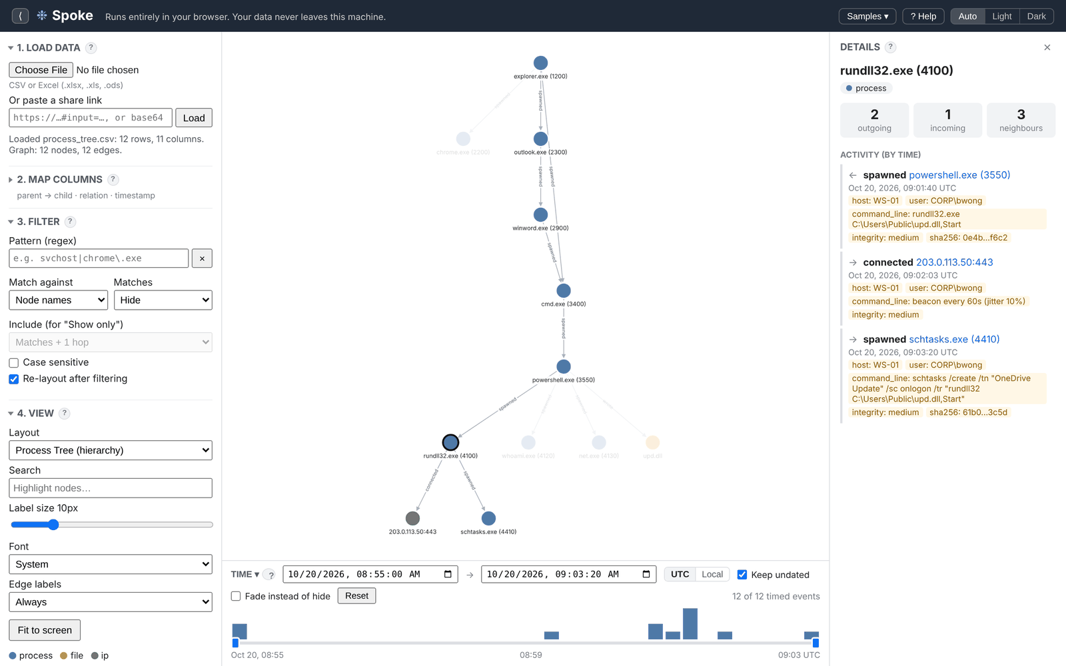
Task: Reset the time filter
Action: click(356, 596)
